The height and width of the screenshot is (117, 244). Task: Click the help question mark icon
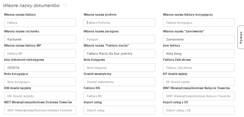(65, 5)
